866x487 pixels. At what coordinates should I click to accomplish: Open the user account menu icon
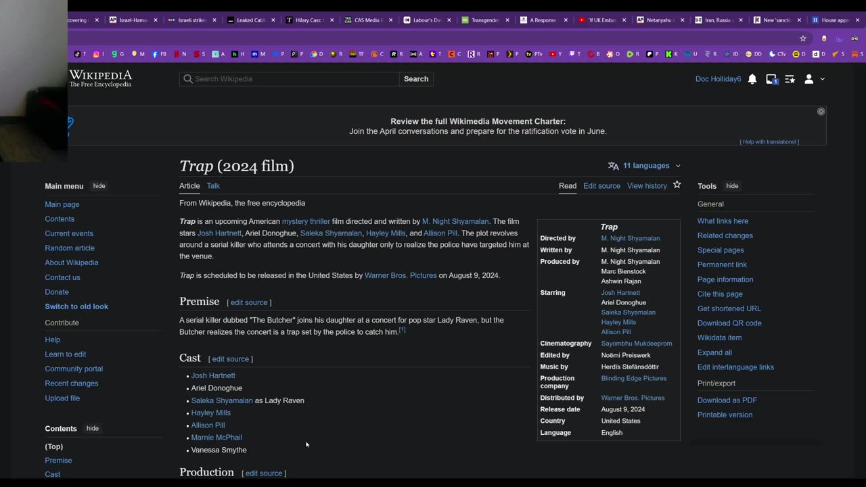click(808, 79)
